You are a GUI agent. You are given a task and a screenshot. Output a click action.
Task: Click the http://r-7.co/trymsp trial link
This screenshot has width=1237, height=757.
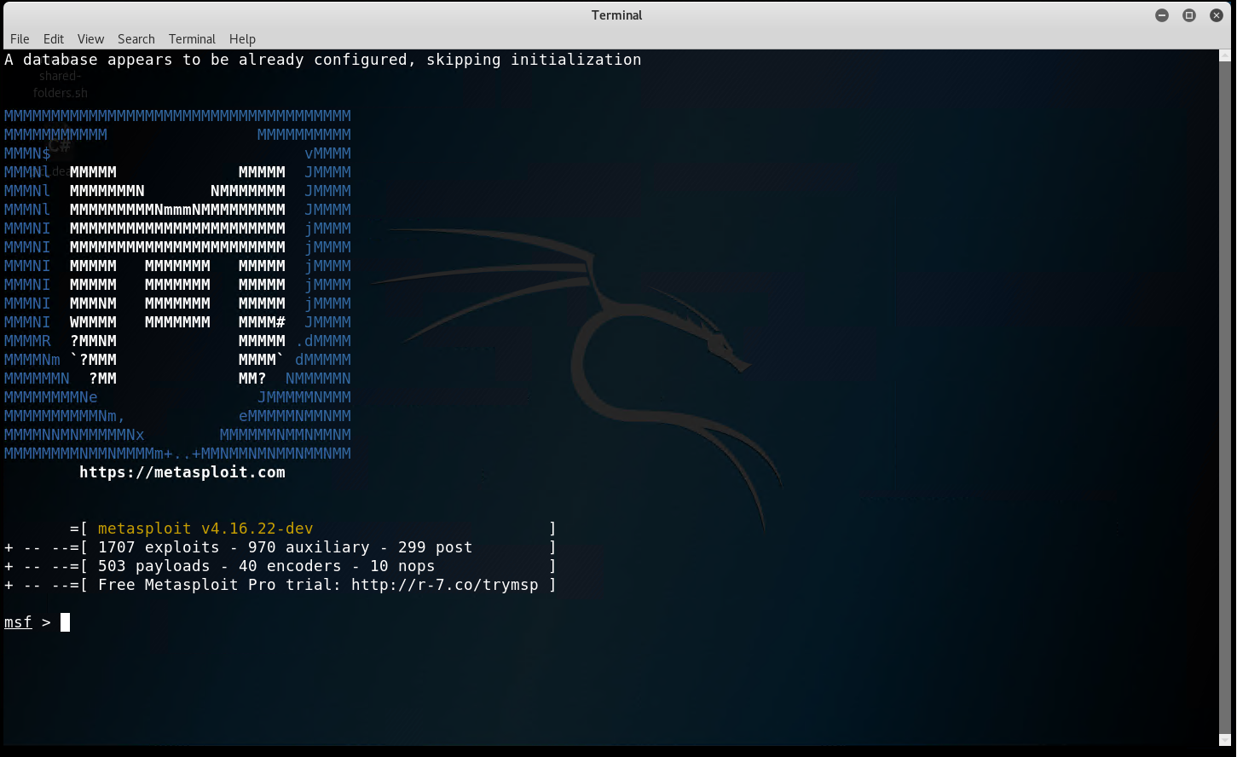tap(445, 585)
